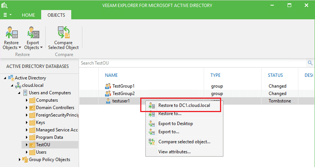Image resolution: width=315 pixels, height=167 pixels.
Task: Click the TestGroup1 group icon
Action: (x=108, y=86)
